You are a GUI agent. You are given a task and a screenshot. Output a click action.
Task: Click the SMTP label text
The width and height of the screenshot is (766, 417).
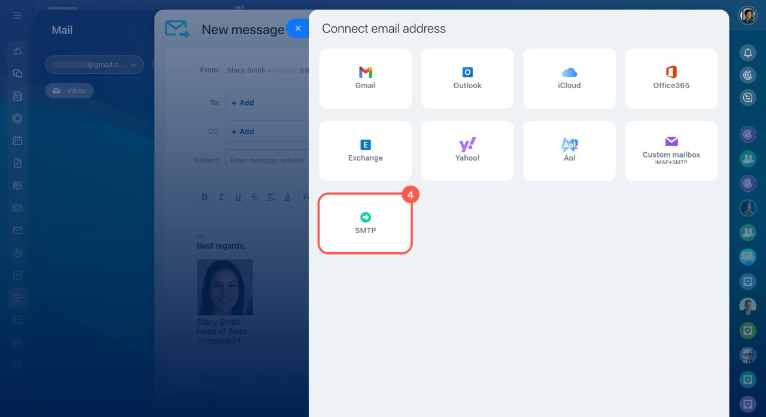click(366, 231)
